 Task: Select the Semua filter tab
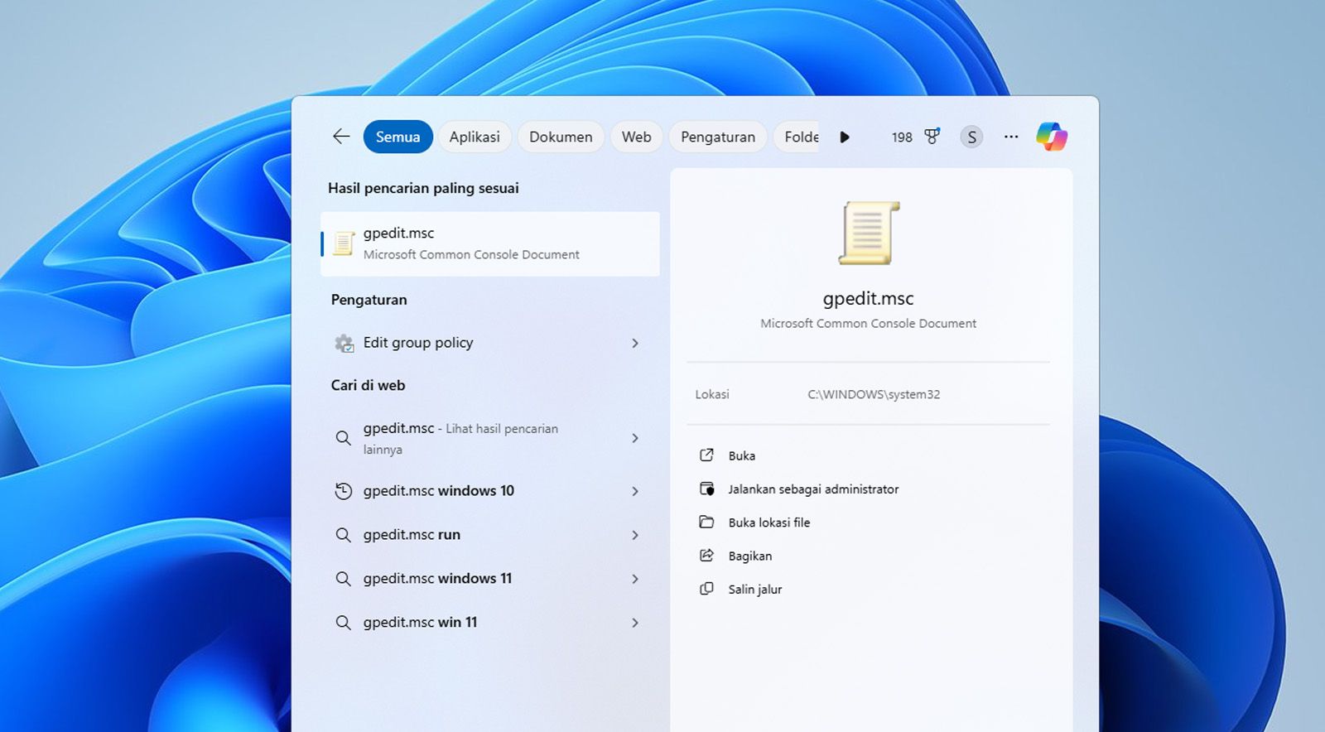pos(398,137)
